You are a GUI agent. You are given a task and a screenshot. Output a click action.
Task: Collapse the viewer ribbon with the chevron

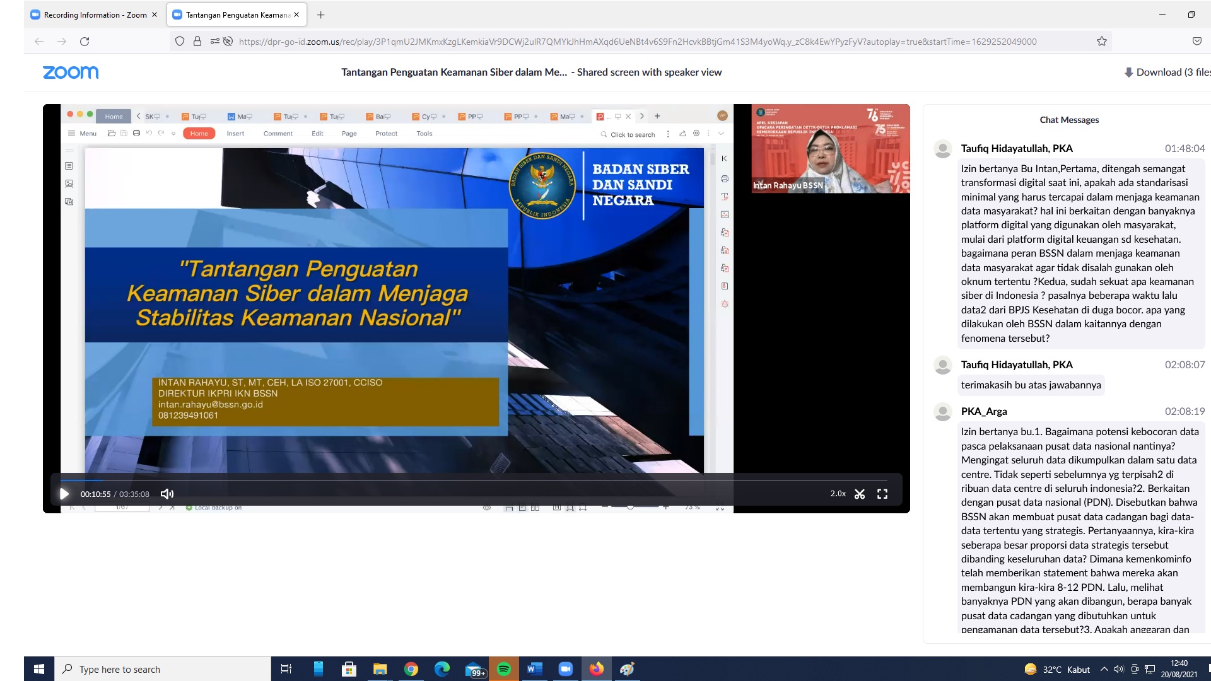[x=721, y=134]
